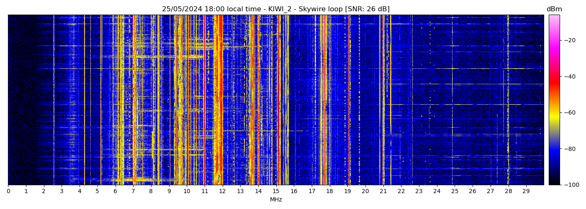586x209 pixels.
Task: Click the 12 MHz x-axis tick label
Action: pyautogui.click(x=222, y=191)
